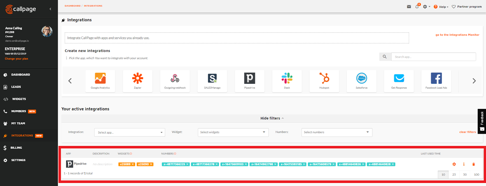Image resolution: width=486 pixels, height=186 pixels.
Task: Open the Leads menu item
Action: coord(16,87)
